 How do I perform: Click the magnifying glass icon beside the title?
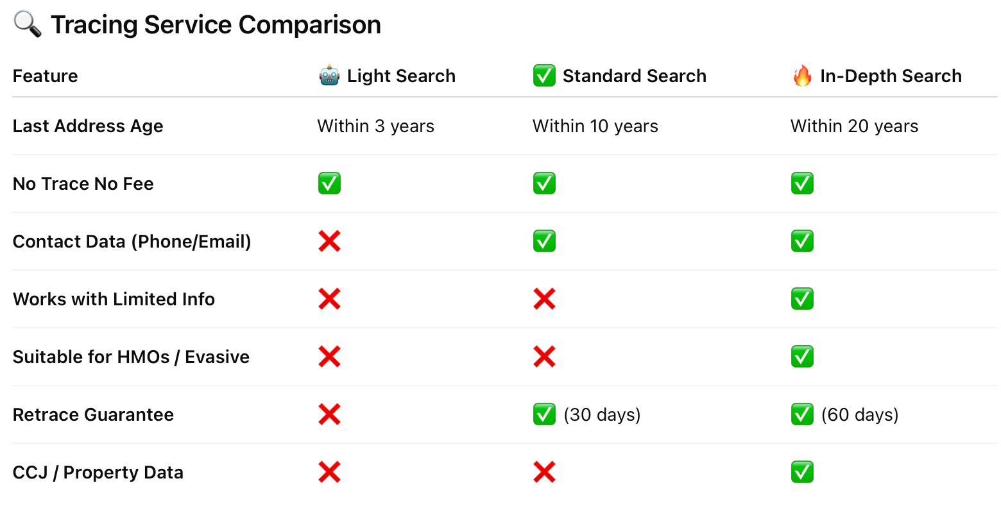point(27,24)
